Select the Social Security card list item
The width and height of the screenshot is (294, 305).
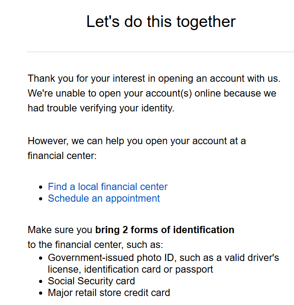tap(91, 281)
